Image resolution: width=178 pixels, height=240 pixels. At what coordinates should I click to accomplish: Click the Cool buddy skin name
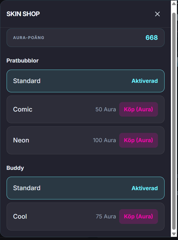click(20, 217)
